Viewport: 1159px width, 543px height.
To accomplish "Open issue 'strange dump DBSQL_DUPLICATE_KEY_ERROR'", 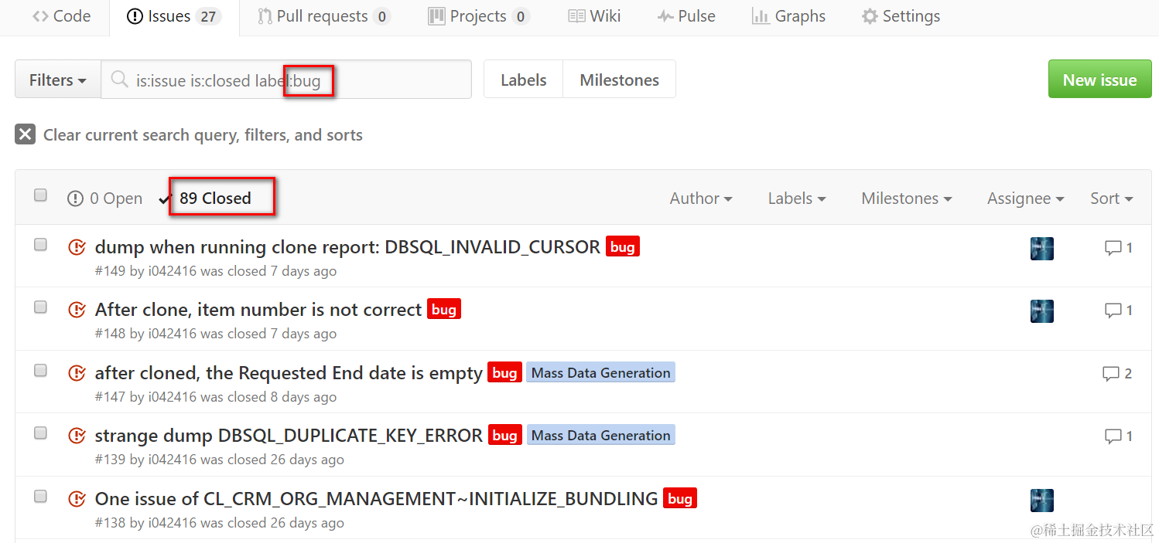I will click(289, 436).
